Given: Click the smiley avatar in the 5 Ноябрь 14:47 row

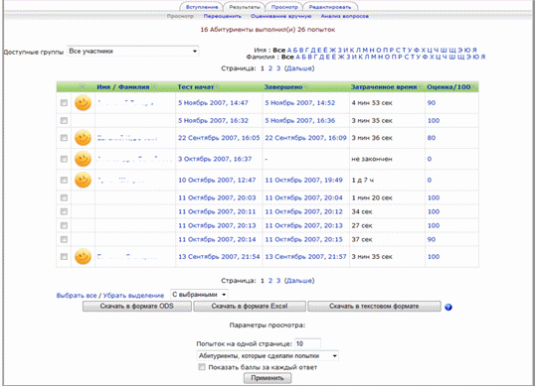Looking at the screenshot, I should [x=83, y=102].
